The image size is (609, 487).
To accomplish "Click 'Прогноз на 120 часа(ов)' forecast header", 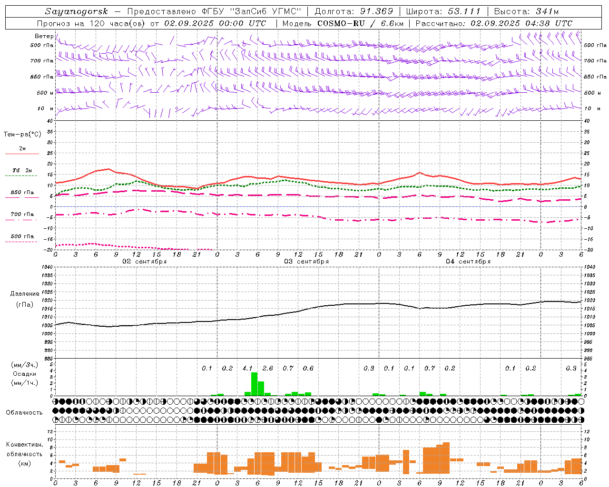I will point(92,23).
